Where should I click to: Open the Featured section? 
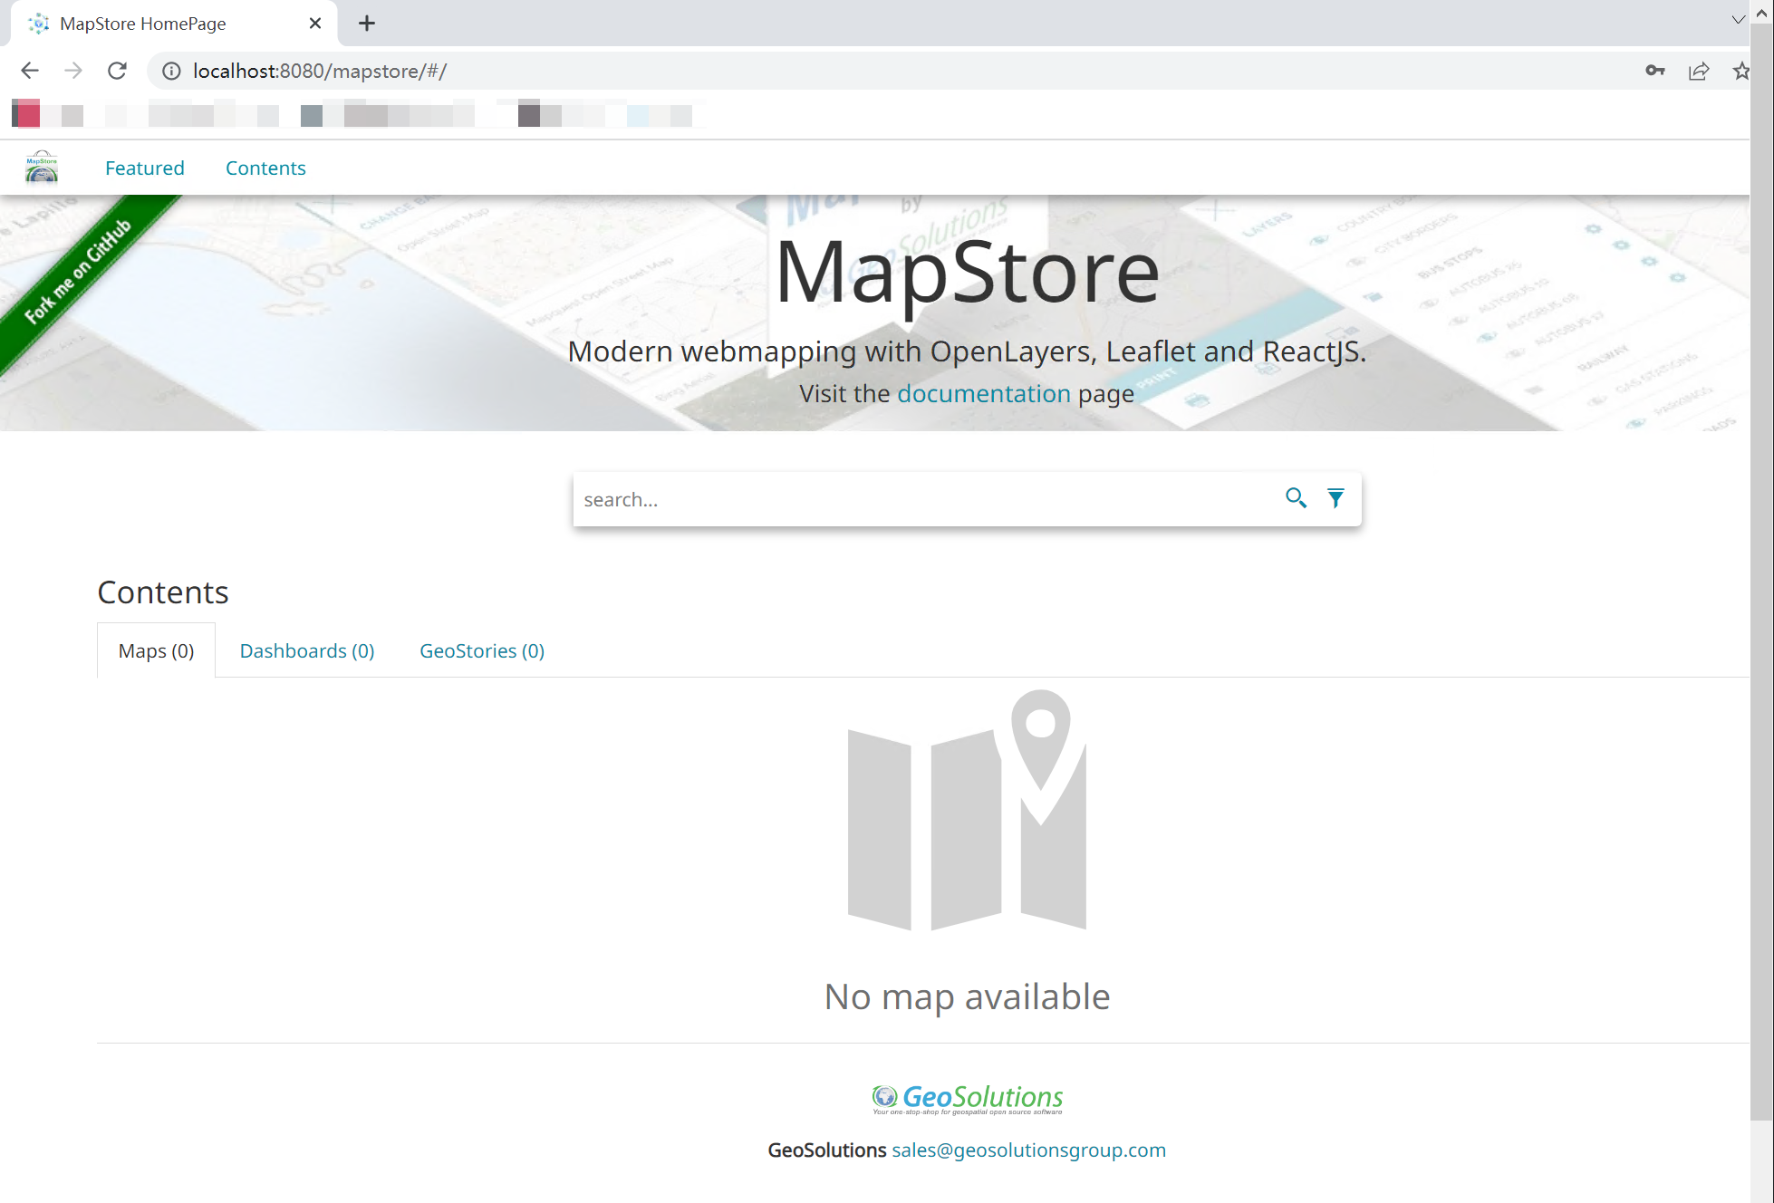click(x=144, y=168)
